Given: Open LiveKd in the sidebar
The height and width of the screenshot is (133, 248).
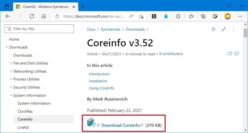Looking at the screenshot, I should point(23,127).
